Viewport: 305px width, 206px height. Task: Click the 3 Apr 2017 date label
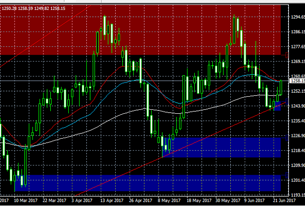[82, 200]
